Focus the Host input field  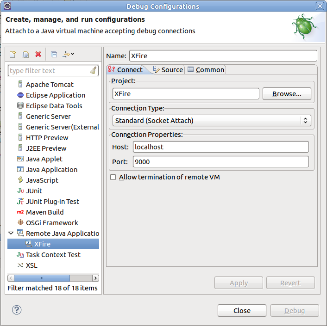pyautogui.click(x=221, y=147)
